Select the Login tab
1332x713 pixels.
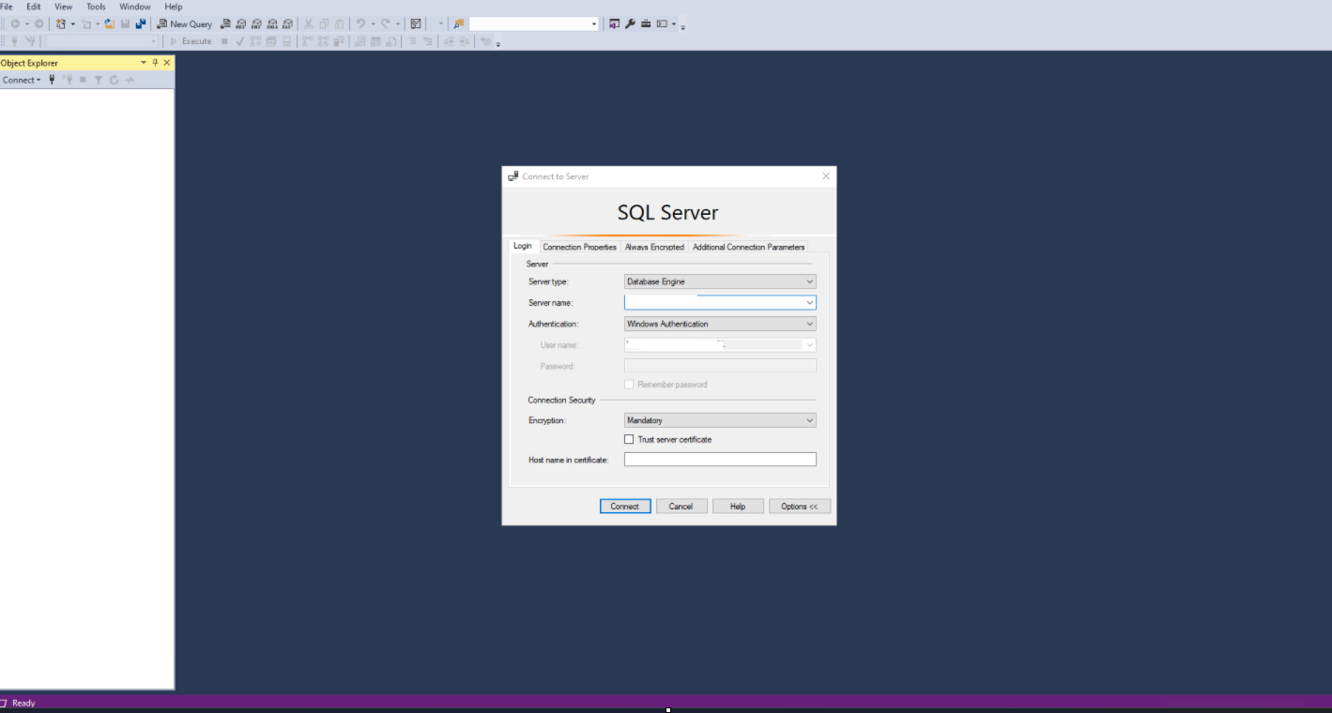(522, 246)
